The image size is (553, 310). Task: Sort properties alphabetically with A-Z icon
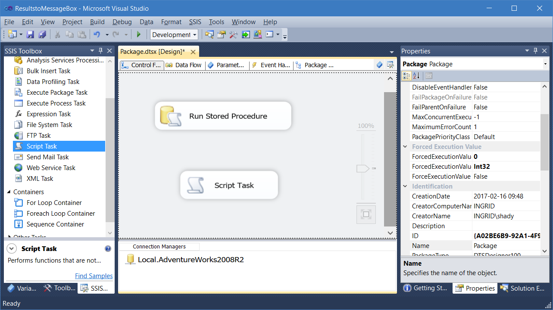pos(416,76)
